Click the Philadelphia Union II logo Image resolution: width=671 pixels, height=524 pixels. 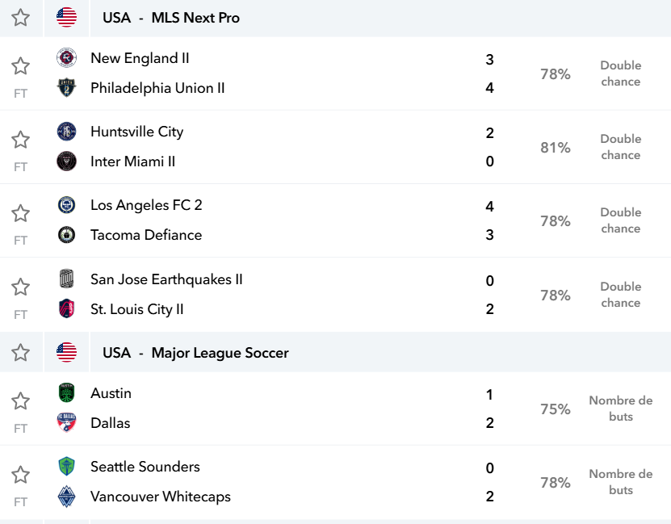tap(66, 88)
